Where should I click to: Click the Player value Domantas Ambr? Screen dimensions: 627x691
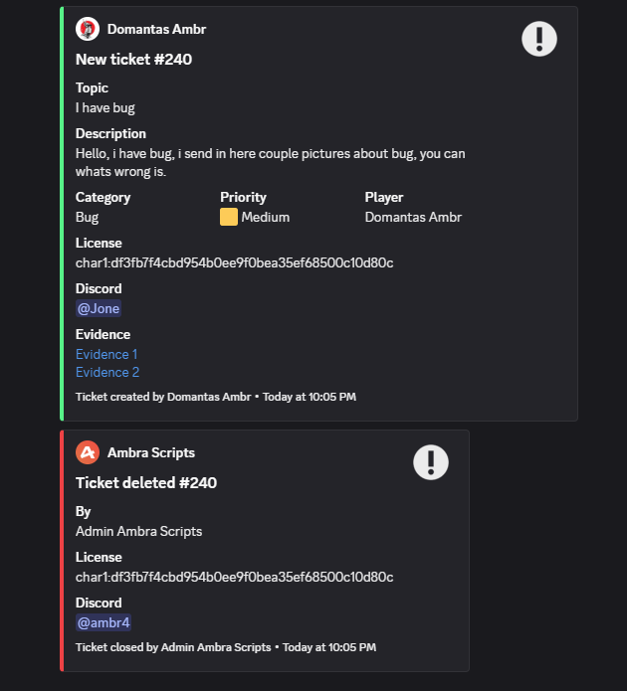(x=413, y=217)
